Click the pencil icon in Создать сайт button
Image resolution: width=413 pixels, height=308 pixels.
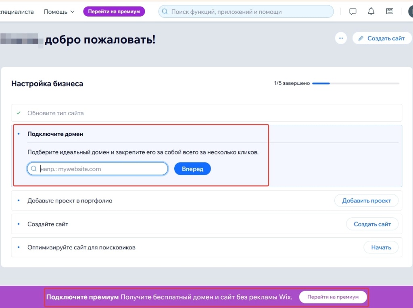coord(361,38)
